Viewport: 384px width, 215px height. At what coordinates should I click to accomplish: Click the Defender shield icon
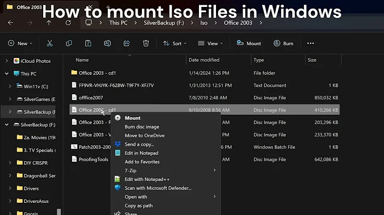click(117, 188)
